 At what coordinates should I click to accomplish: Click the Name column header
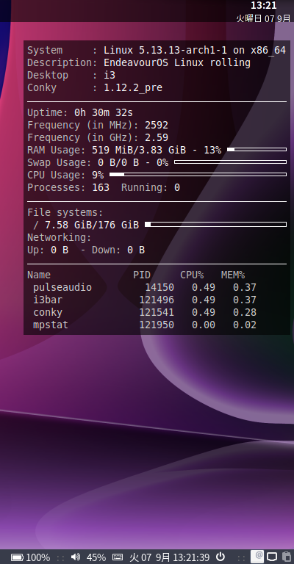pyautogui.click(x=39, y=275)
